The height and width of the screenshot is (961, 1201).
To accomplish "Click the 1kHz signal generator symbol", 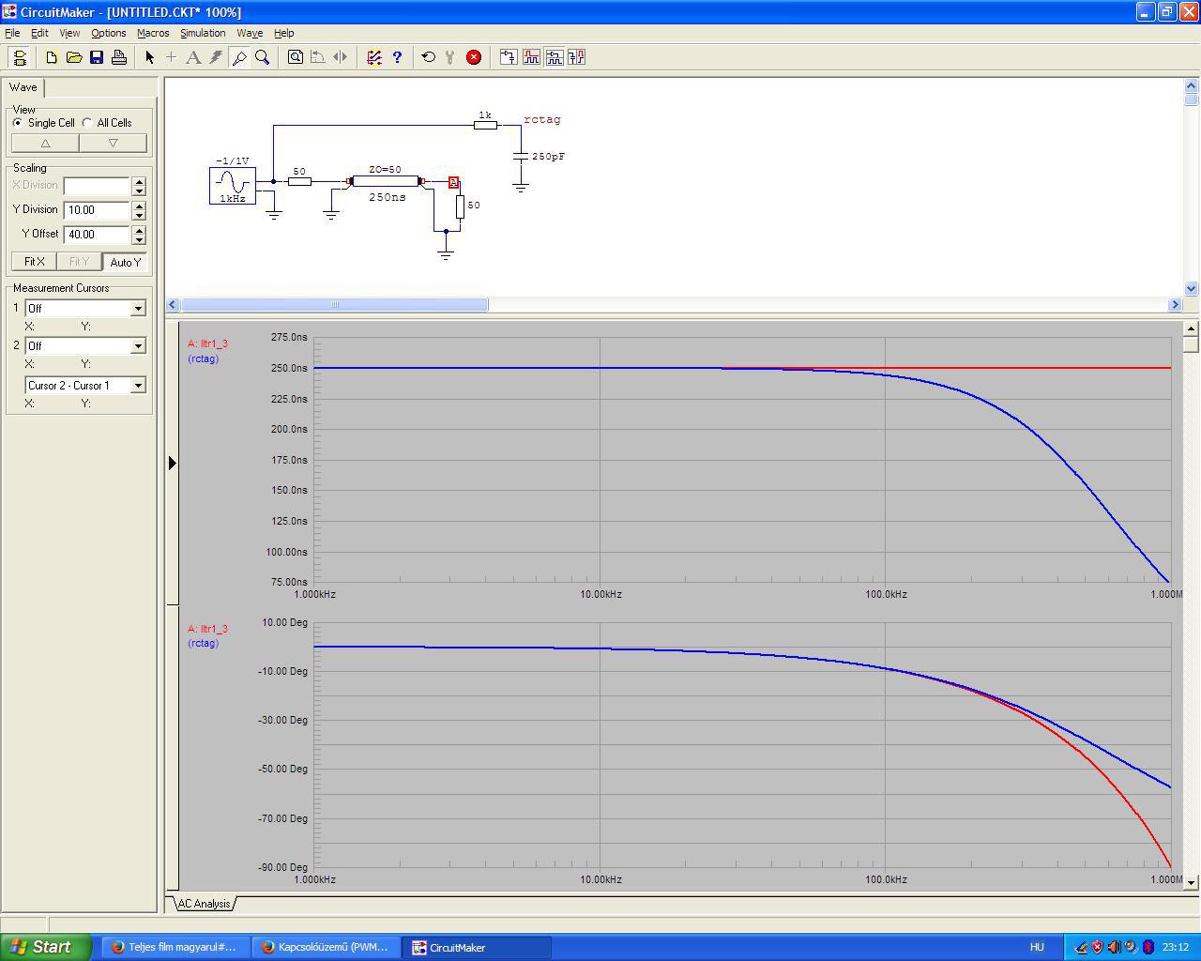I will pyautogui.click(x=233, y=185).
